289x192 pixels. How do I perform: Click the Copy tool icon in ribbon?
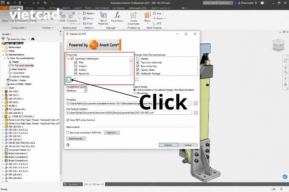pos(84,23)
